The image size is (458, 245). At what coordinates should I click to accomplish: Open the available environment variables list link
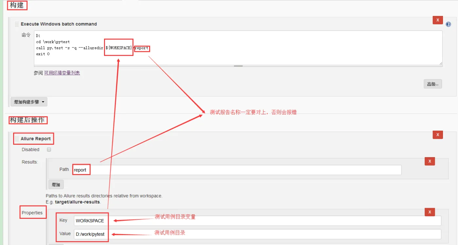tap(62, 73)
